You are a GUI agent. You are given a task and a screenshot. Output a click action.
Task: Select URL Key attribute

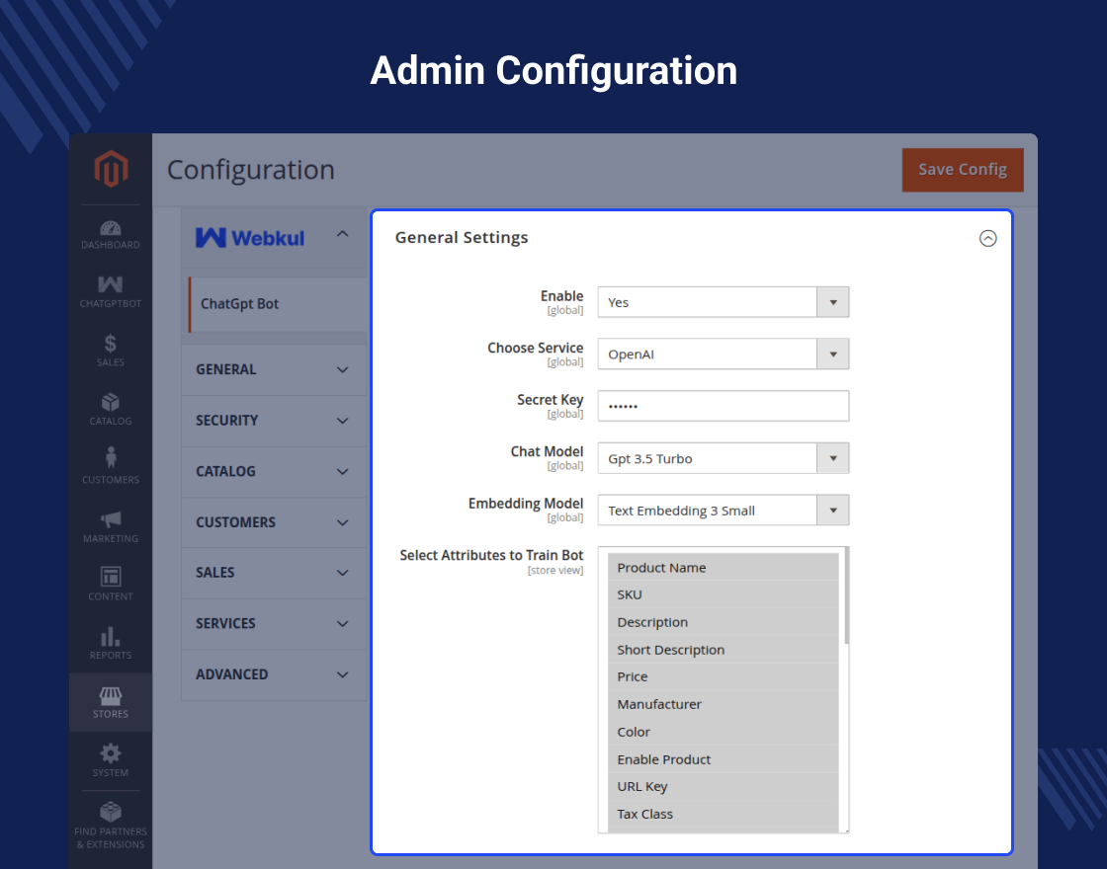pos(723,786)
